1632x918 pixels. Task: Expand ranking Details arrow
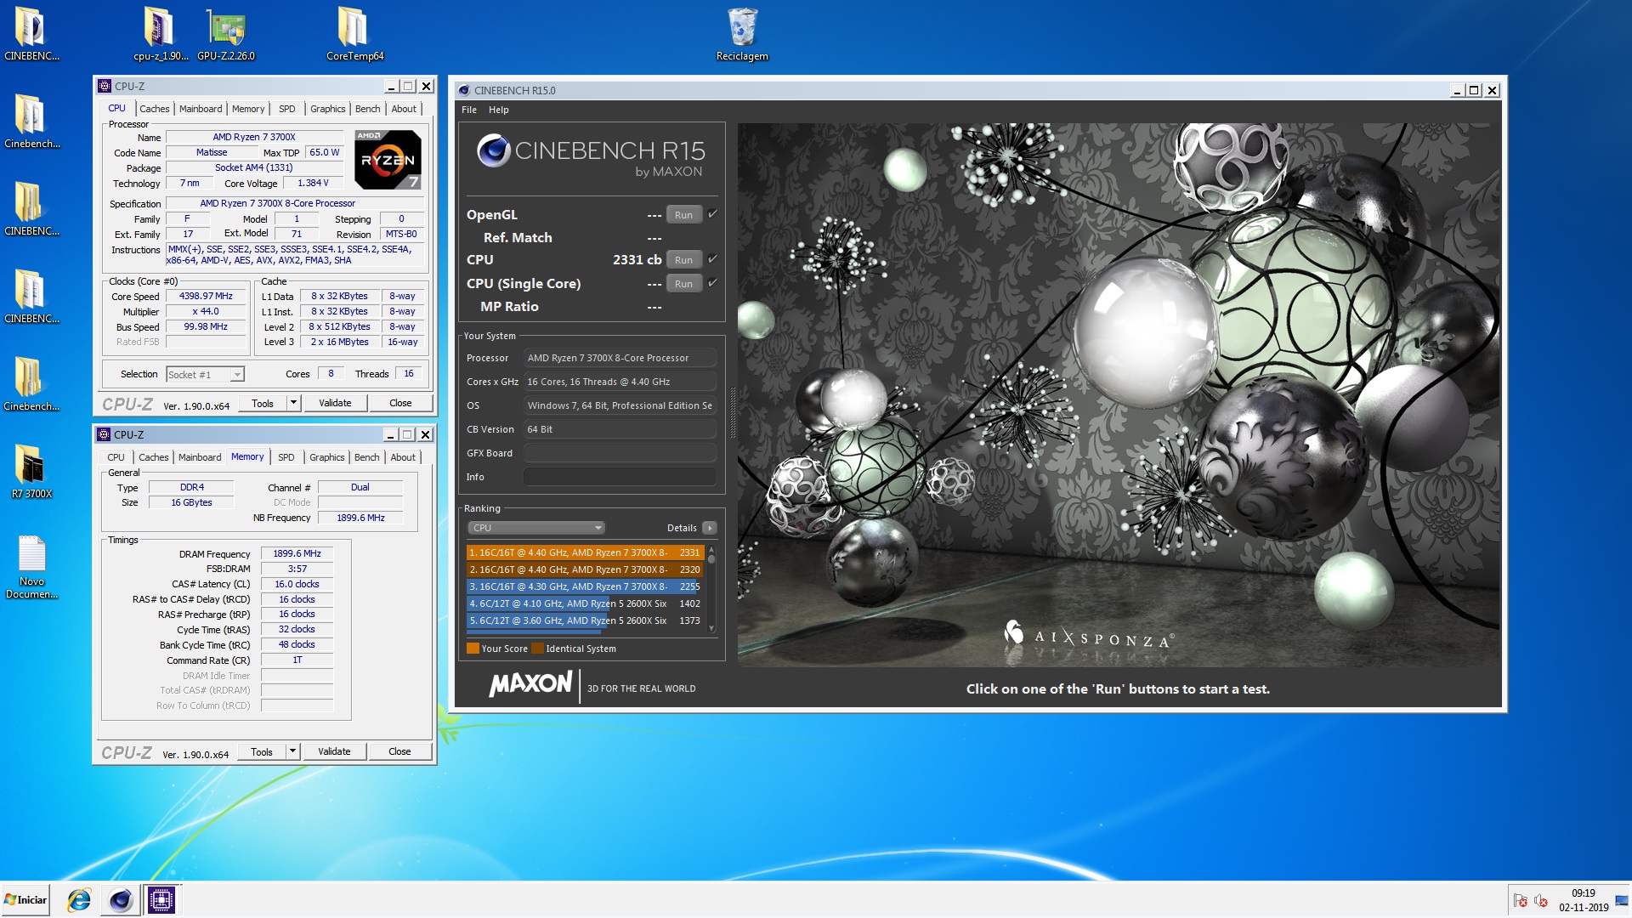[x=710, y=528]
